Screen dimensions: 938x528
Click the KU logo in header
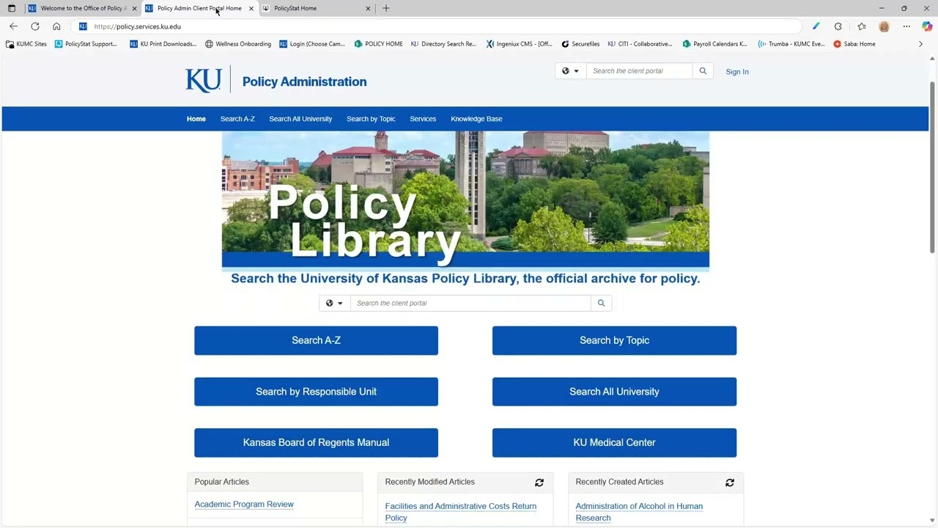pyautogui.click(x=203, y=80)
